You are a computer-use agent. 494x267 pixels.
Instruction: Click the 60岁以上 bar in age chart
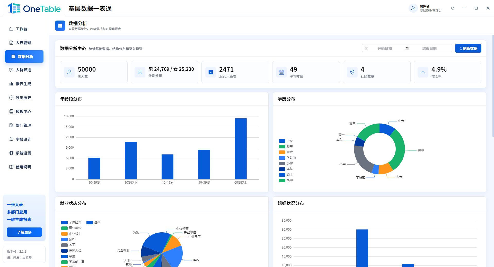241,149
